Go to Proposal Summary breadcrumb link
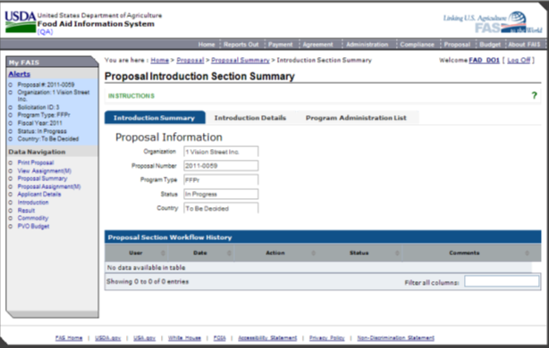The width and height of the screenshot is (549, 348). [x=241, y=61]
